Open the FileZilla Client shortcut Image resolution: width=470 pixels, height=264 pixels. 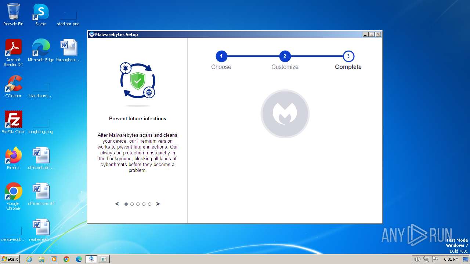(x=13, y=122)
